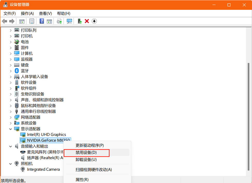Select the 打印机 row

tap(27, 36)
